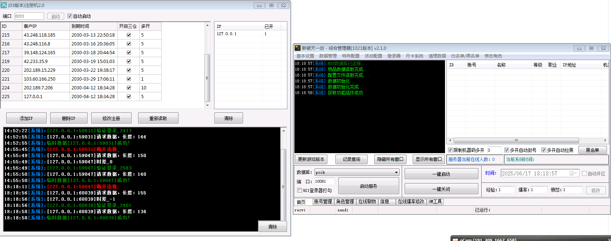Switch to 账号管理 tab

[x=323, y=202]
